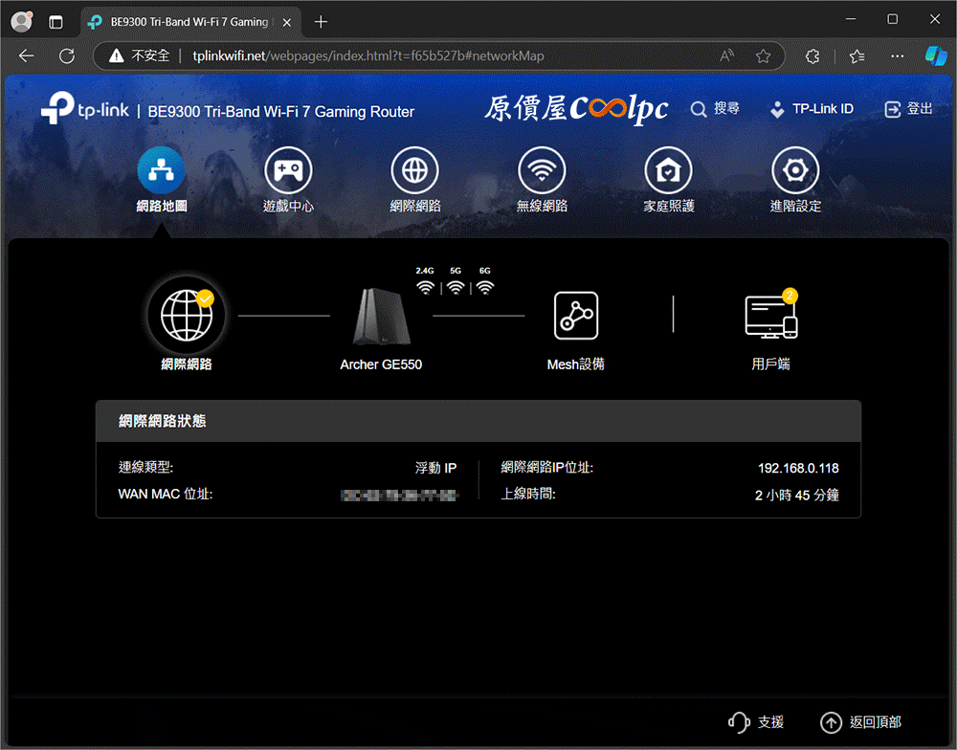Open the 搜尋 search function
Screen dimensions: 957x750
715,109
